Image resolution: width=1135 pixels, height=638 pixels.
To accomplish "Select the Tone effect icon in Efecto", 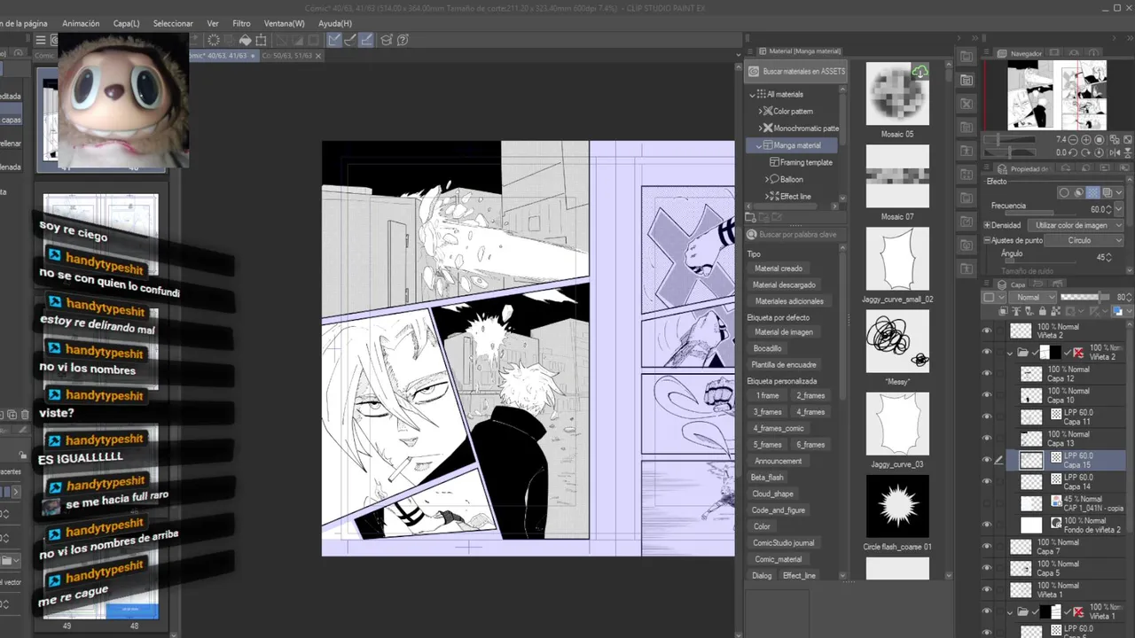I will tap(1093, 192).
